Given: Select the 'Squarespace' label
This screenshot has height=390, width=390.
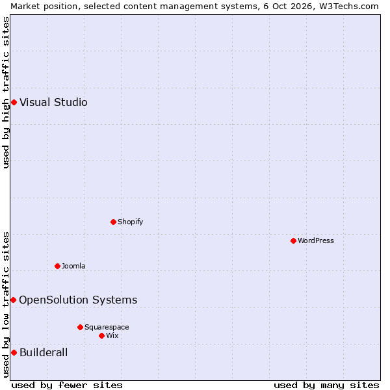Looking at the screenshot, I should click(x=107, y=328).
